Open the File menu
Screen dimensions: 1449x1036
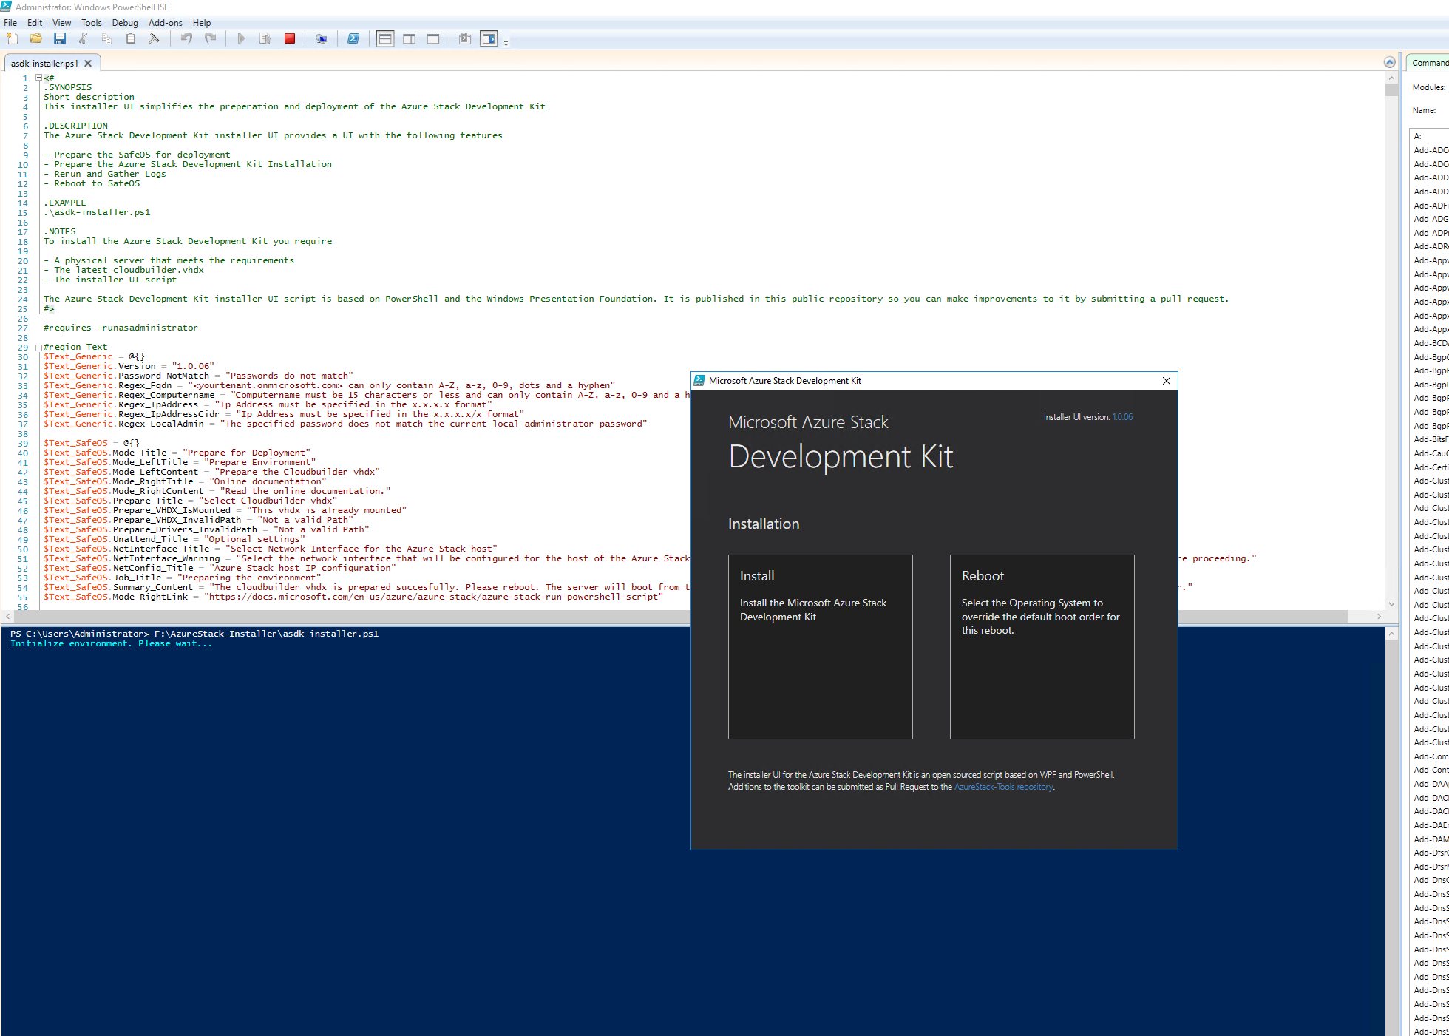pyautogui.click(x=10, y=23)
